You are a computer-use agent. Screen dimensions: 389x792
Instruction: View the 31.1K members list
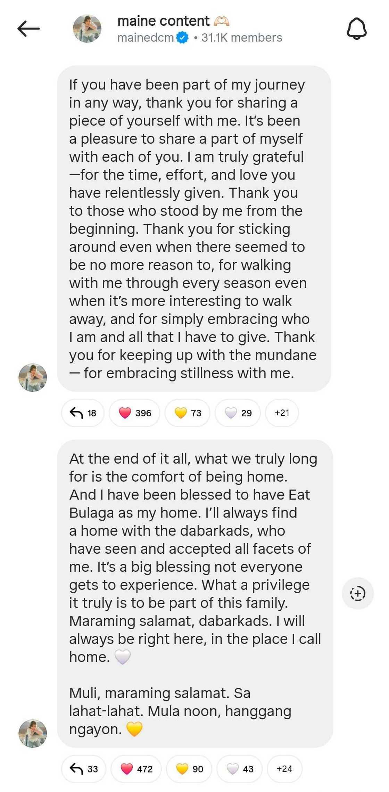click(x=242, y=38)
